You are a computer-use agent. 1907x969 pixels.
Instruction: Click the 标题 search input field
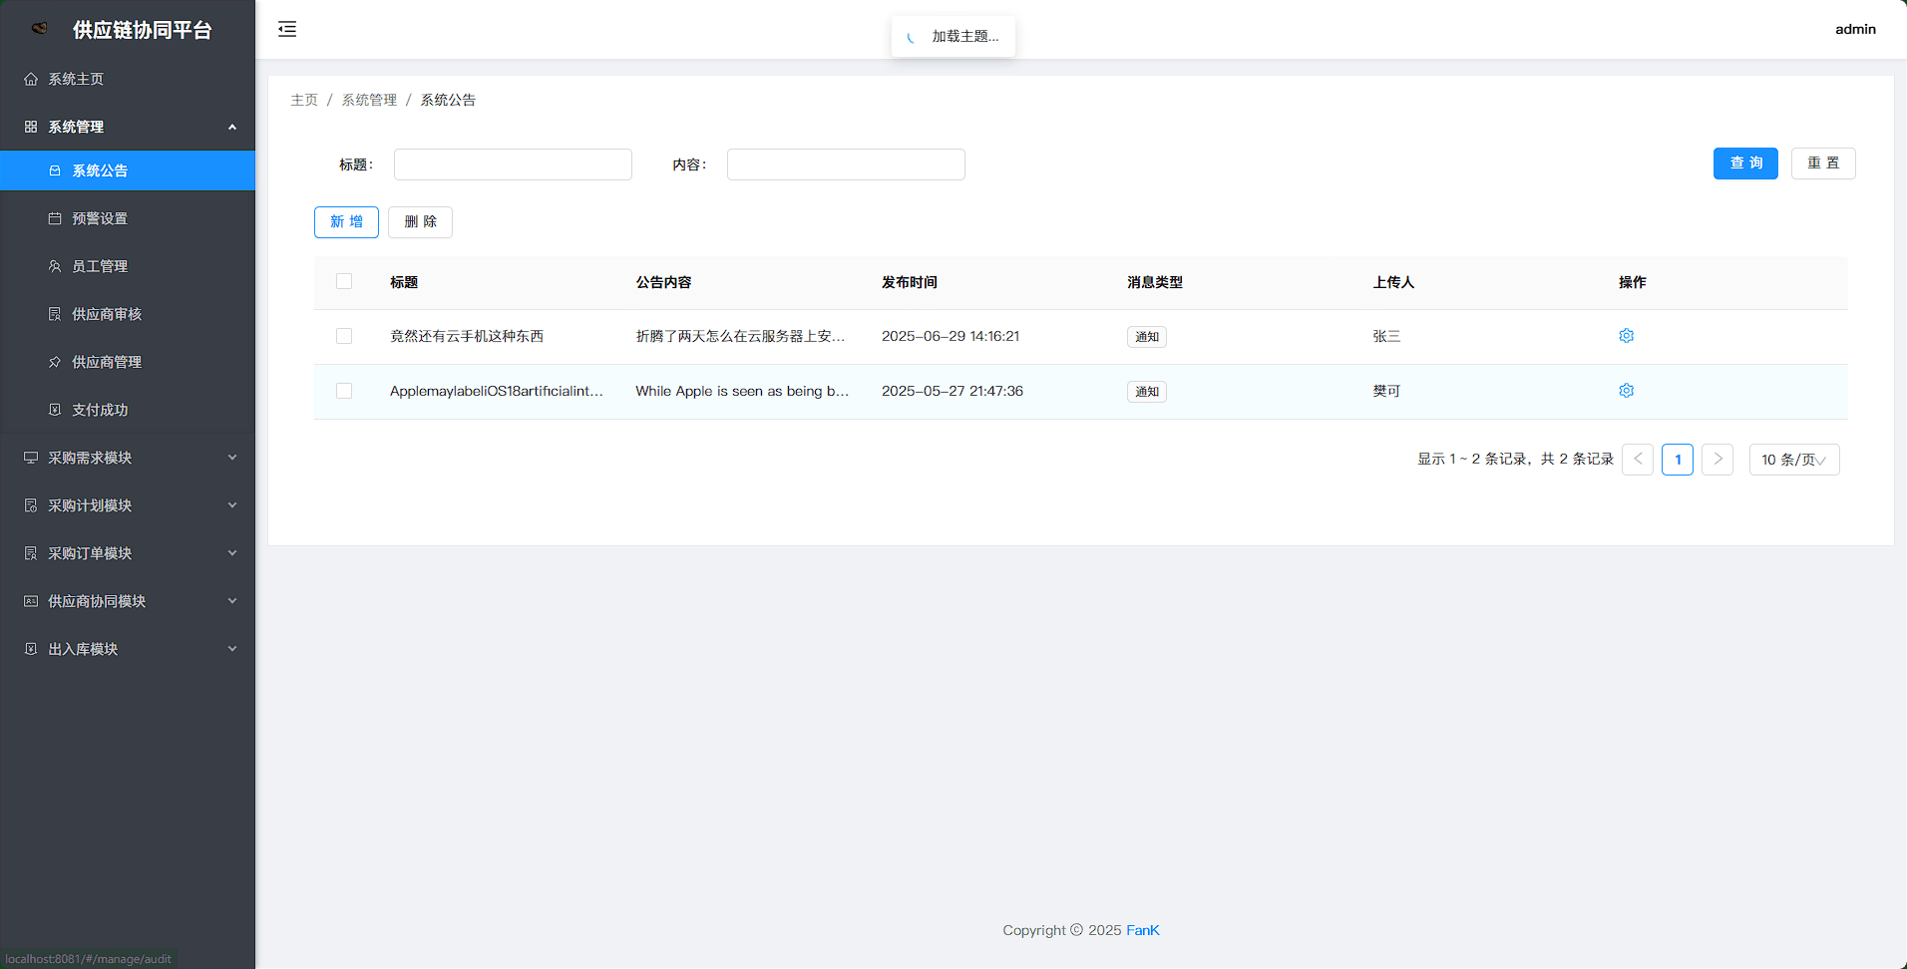coord(513,164)
